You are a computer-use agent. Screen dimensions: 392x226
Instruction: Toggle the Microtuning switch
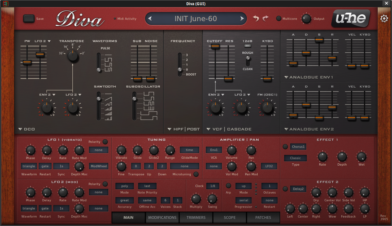[x=196, y=174]
